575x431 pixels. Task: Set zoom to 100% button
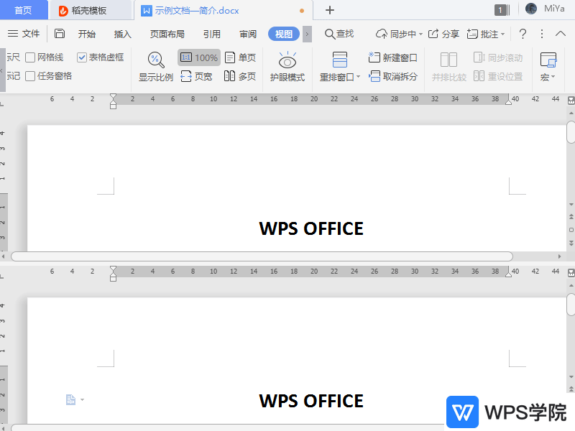[198, 57]
